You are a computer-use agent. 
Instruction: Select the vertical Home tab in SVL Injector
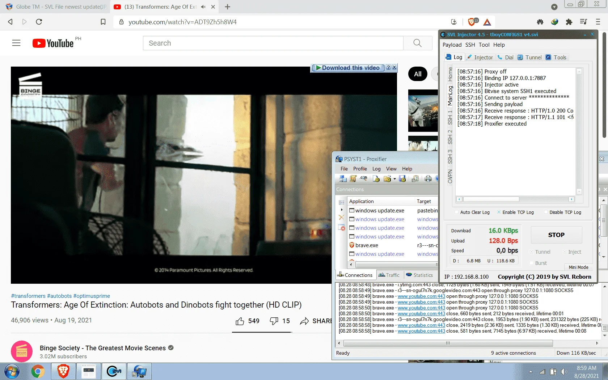coord(450,74)
